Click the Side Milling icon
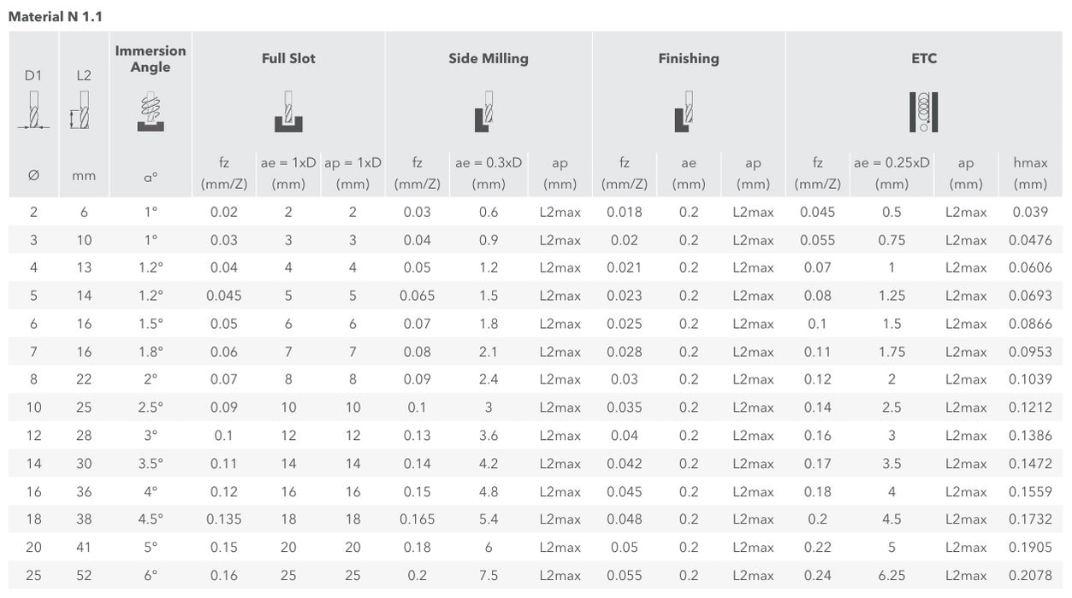The height and width of the screenshot is (598, 1072). pos(485,111)
